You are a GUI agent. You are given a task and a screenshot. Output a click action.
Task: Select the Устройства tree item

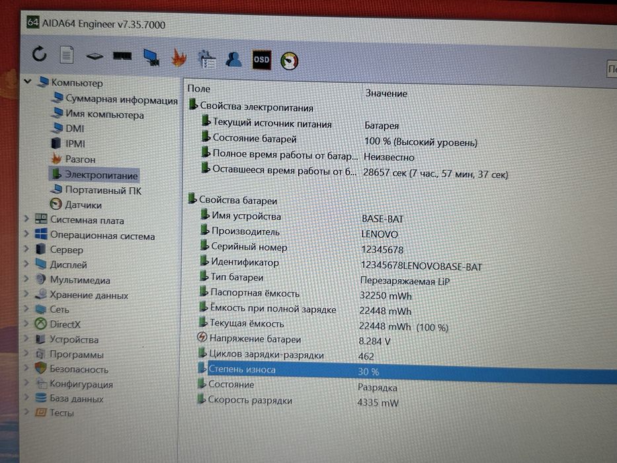tap(67, 339)
